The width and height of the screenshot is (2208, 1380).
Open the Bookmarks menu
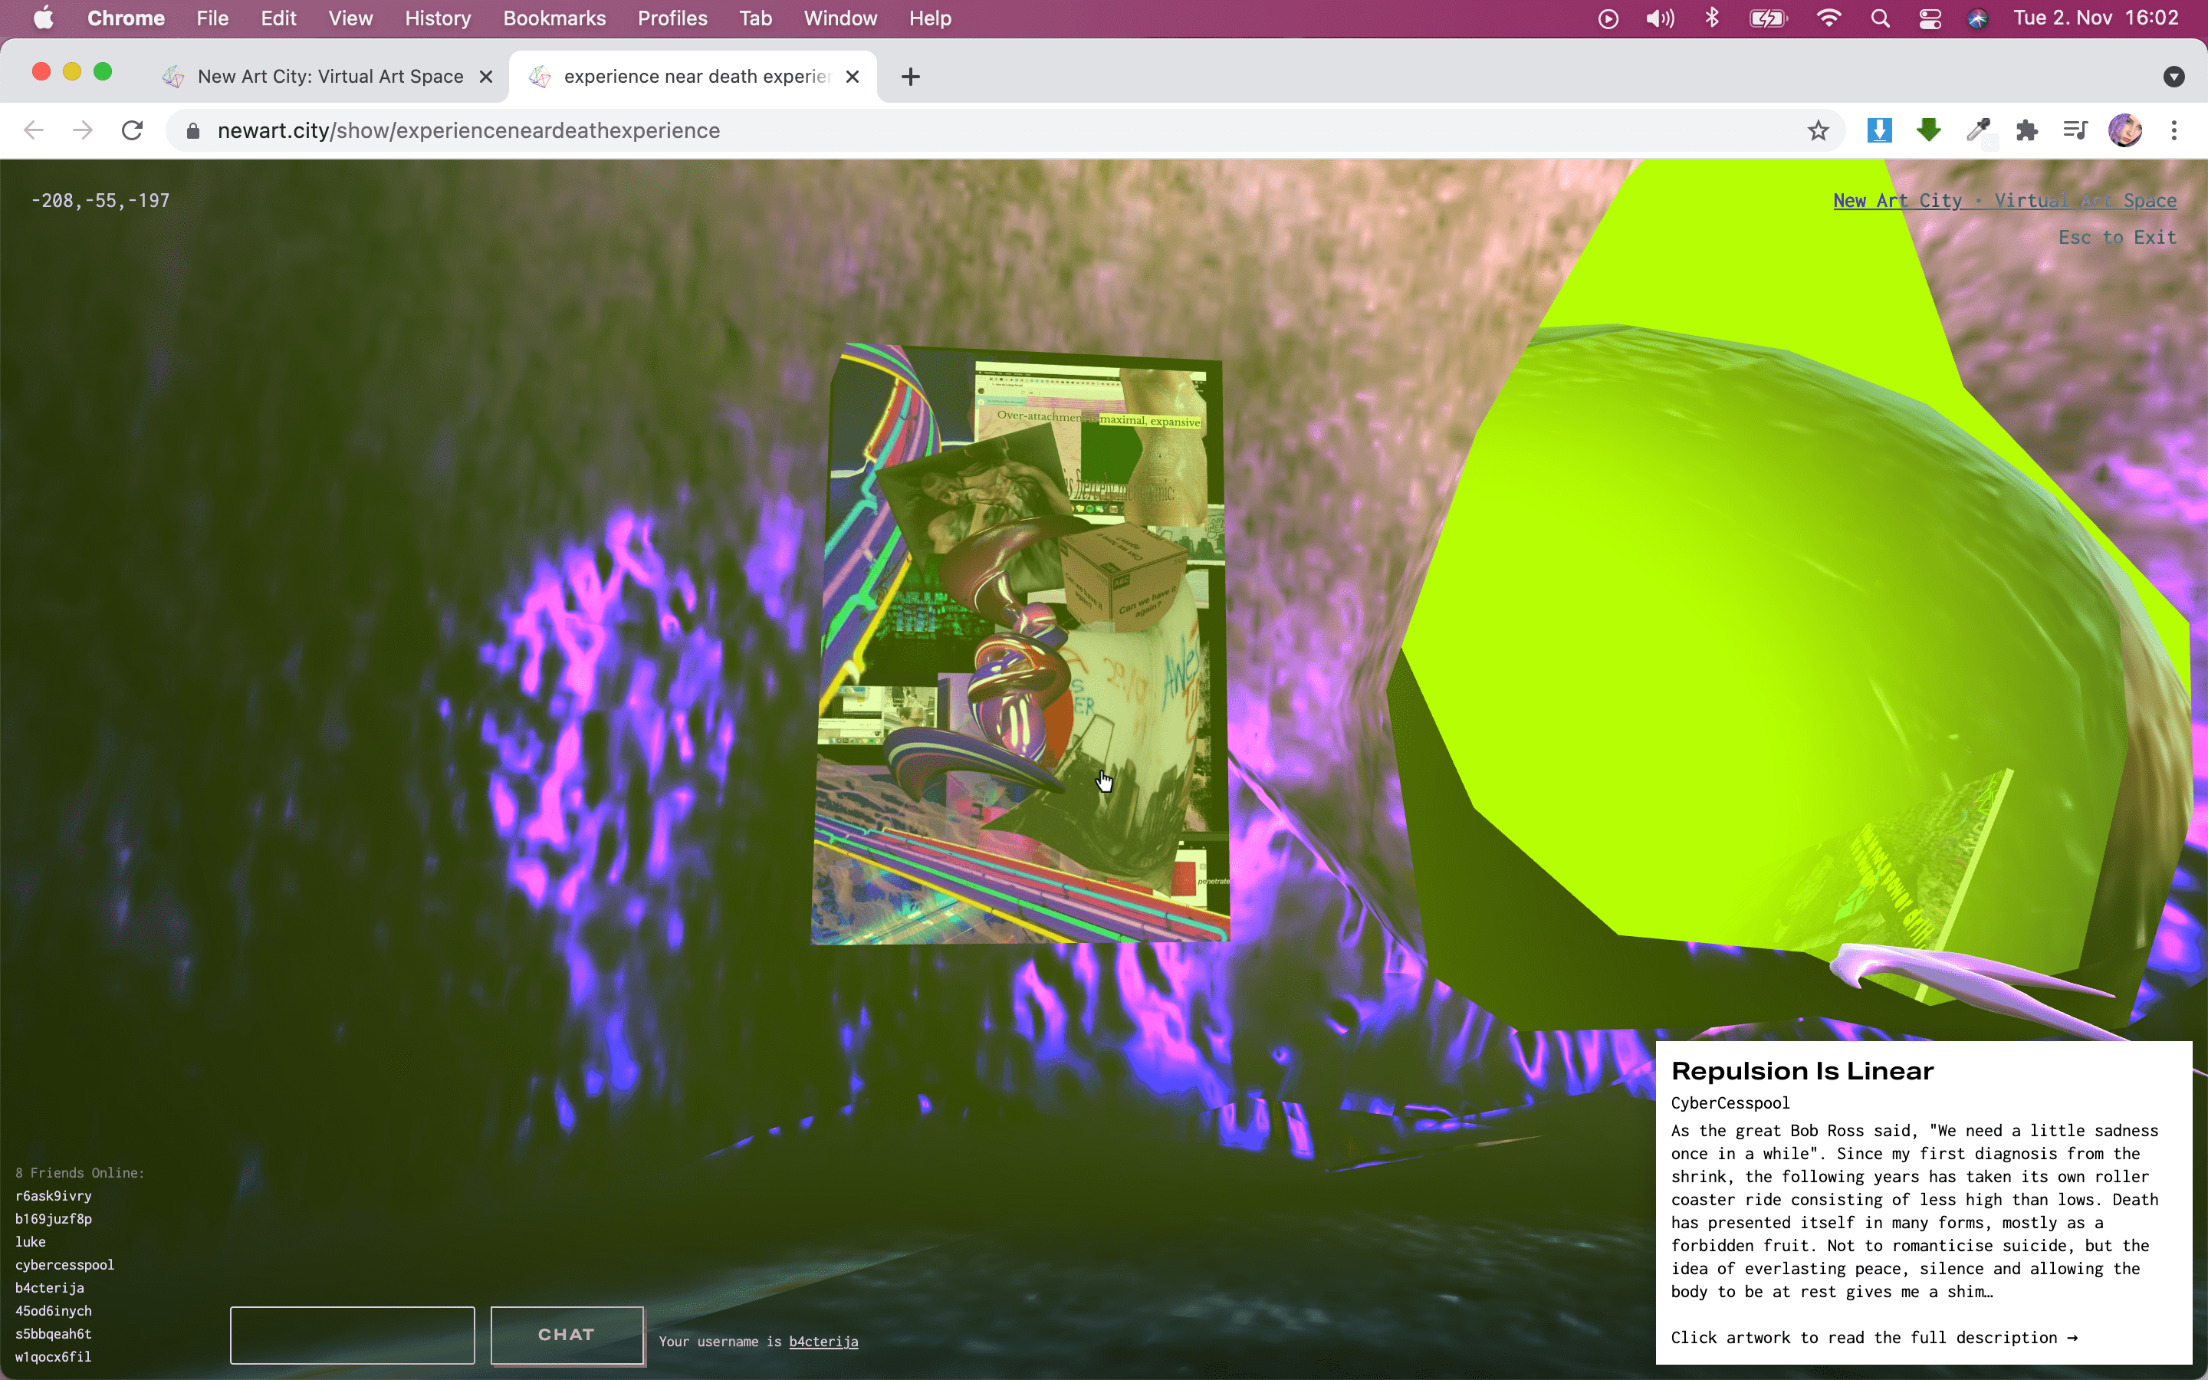[x=554, y=18]
